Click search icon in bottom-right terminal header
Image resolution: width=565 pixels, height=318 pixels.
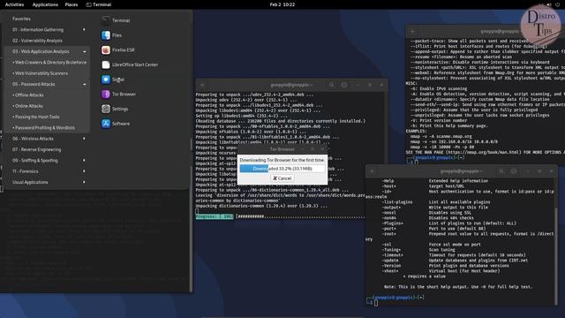pos(501,171)
